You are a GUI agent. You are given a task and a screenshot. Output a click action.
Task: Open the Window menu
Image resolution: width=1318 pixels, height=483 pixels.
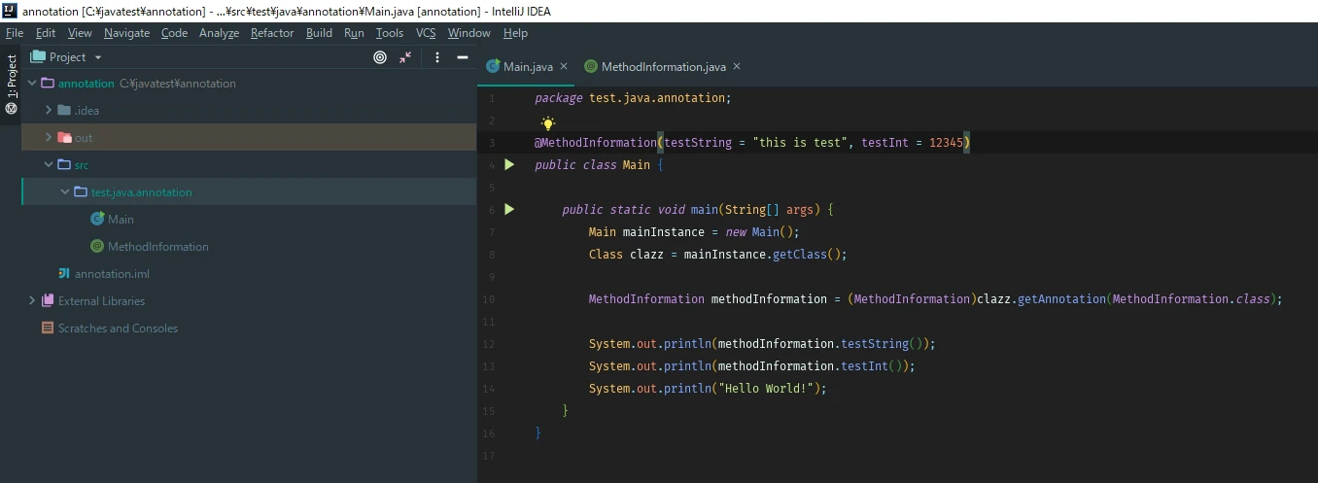click(x=469, y=33)
